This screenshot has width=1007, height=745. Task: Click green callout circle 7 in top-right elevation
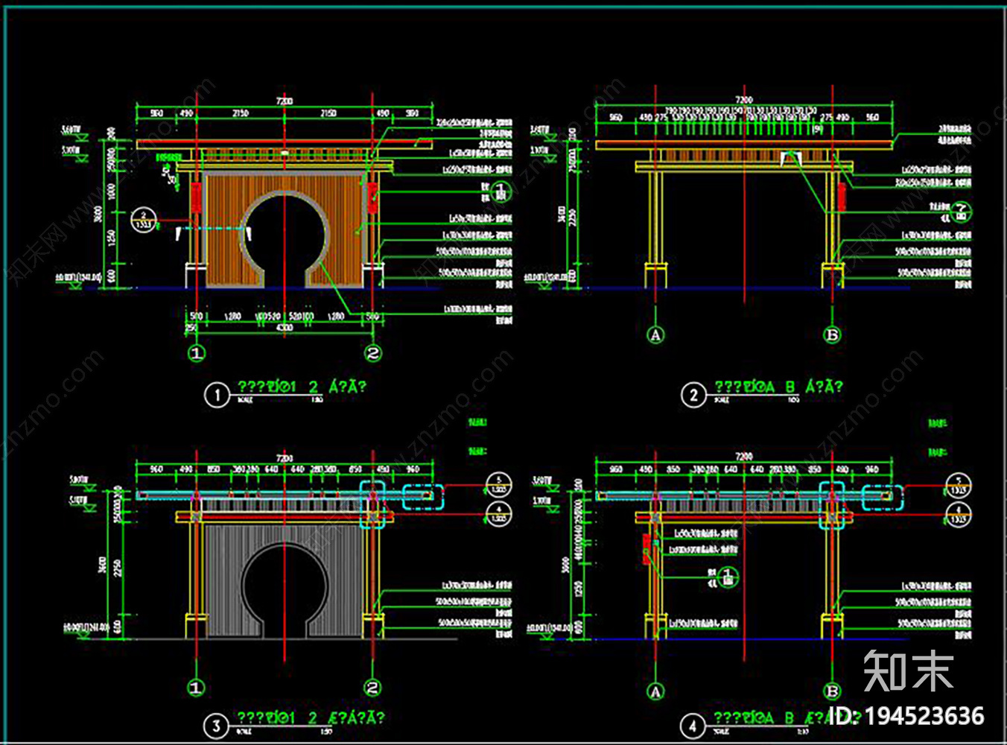962,212
